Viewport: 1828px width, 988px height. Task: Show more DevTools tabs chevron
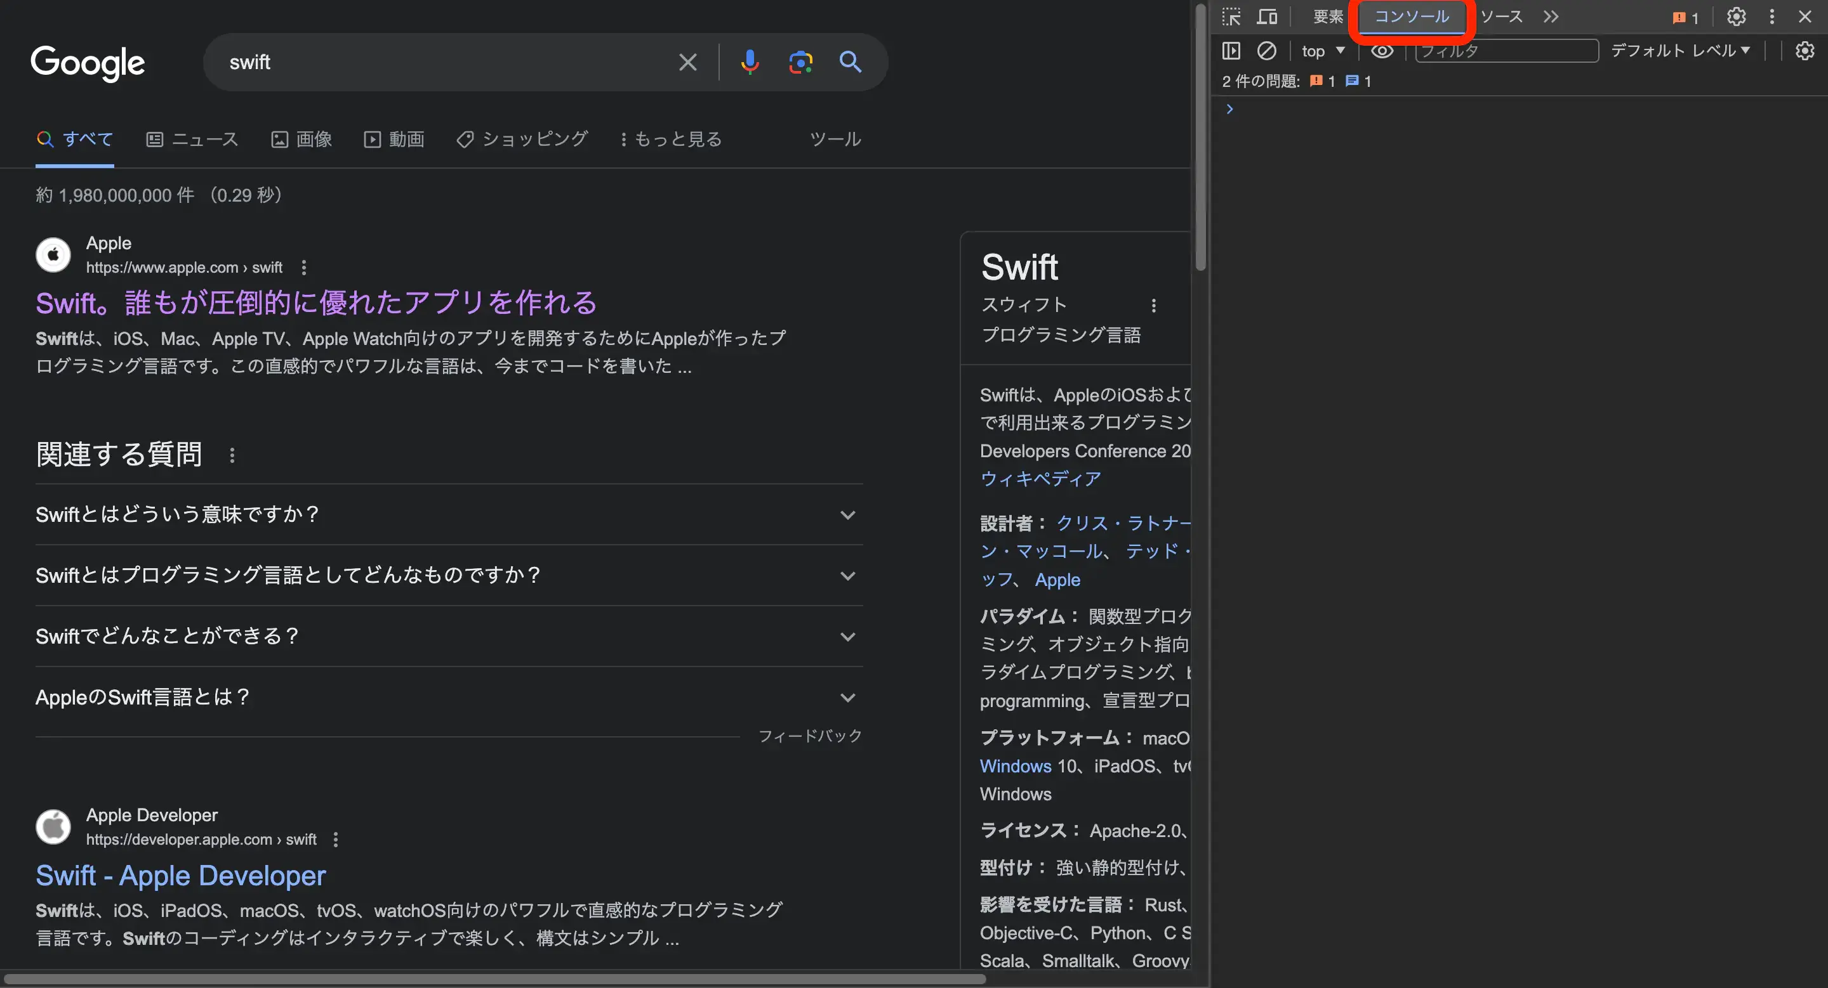[x=1551, y=17]
